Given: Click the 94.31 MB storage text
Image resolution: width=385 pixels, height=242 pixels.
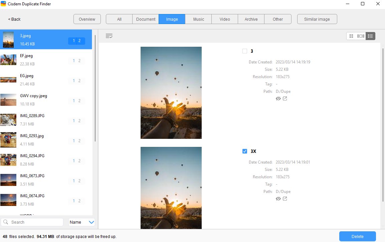Looking at the screenshot, I should pyautogui.click(x=45, y=237).
